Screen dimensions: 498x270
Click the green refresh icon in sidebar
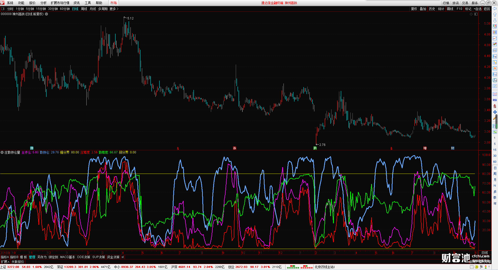click(x=494, y=132)
